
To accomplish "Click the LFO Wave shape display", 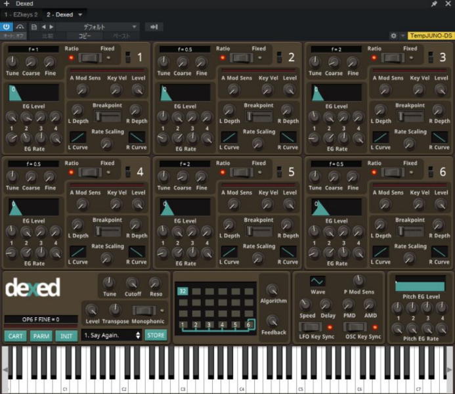I will [x=318, y=281].
